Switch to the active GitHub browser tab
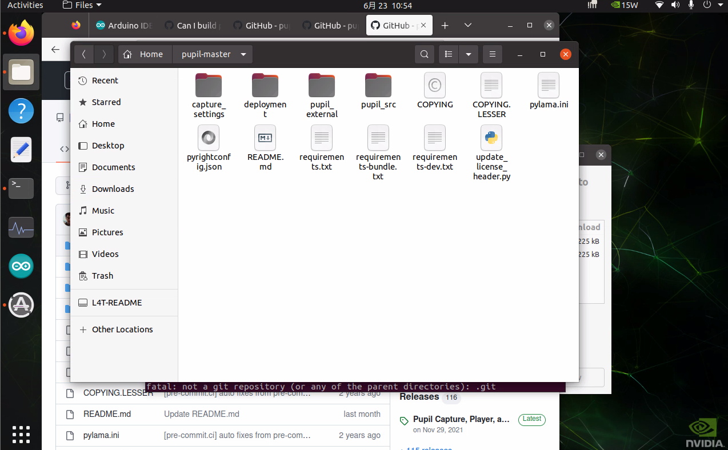The image size is (728, 450). click(x=399, y=25)
